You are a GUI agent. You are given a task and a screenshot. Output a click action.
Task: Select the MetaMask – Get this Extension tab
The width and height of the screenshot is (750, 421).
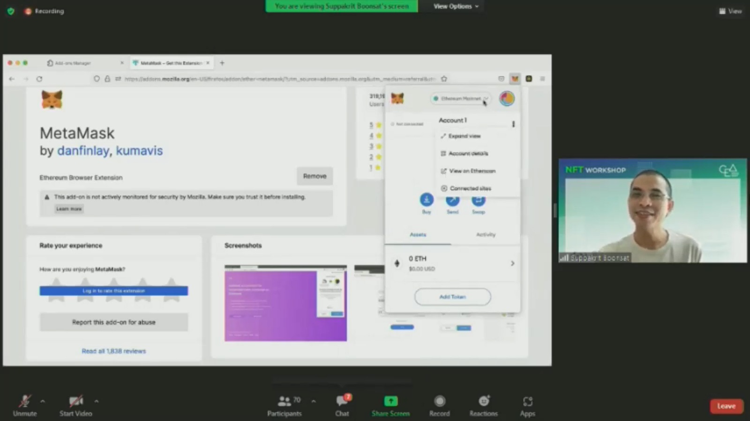pos(171,63)
